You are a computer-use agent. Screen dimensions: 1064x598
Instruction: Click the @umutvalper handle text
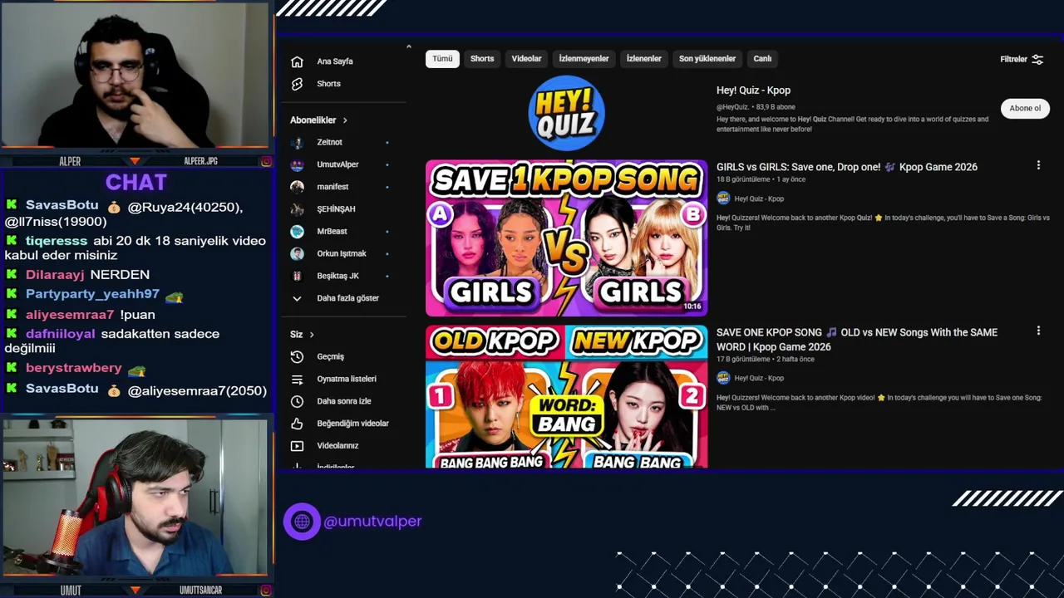click(372, 522)
